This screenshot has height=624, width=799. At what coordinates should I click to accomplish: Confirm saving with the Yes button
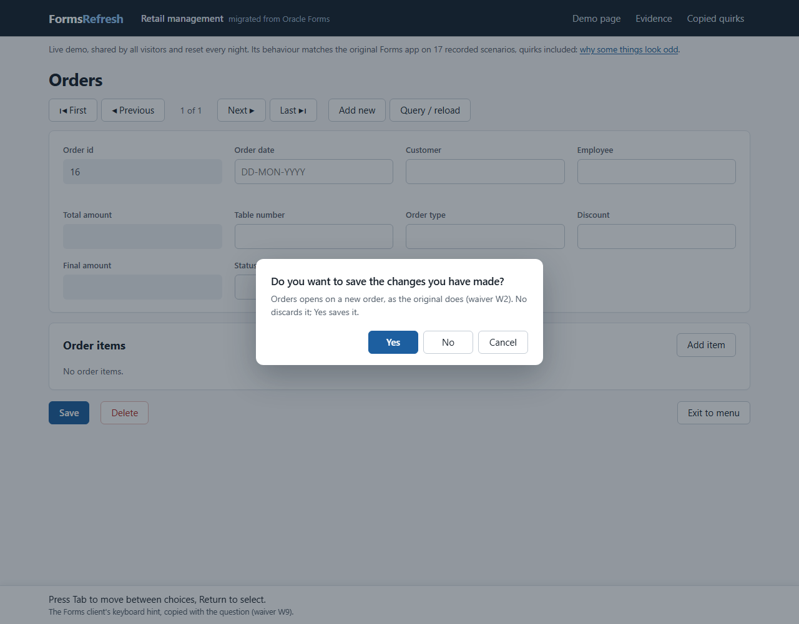point(393,342)
